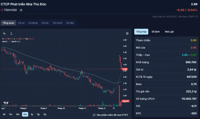The image size is (200, 119).
Task: Select the 1m time range
Action: 10,114
